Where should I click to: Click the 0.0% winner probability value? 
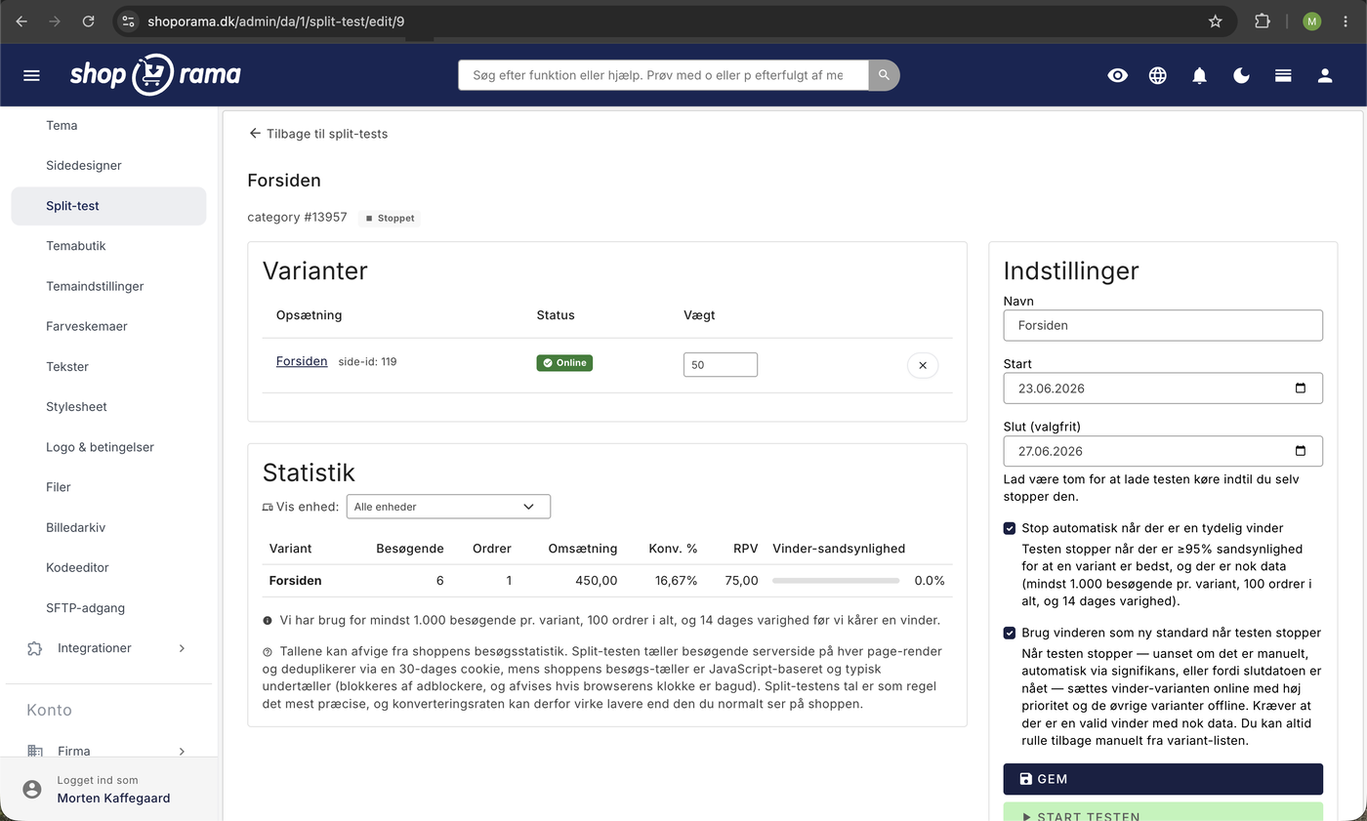click(930, 581)
